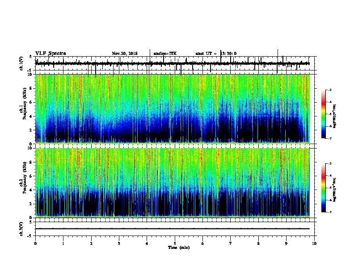Select the ch.1 "Frequency (kHz)" axis label

(x=25, y=104)
